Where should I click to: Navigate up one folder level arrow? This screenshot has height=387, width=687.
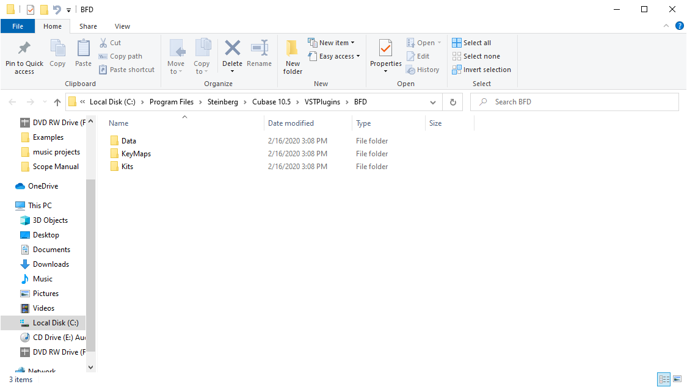click(x=57, y=102)
